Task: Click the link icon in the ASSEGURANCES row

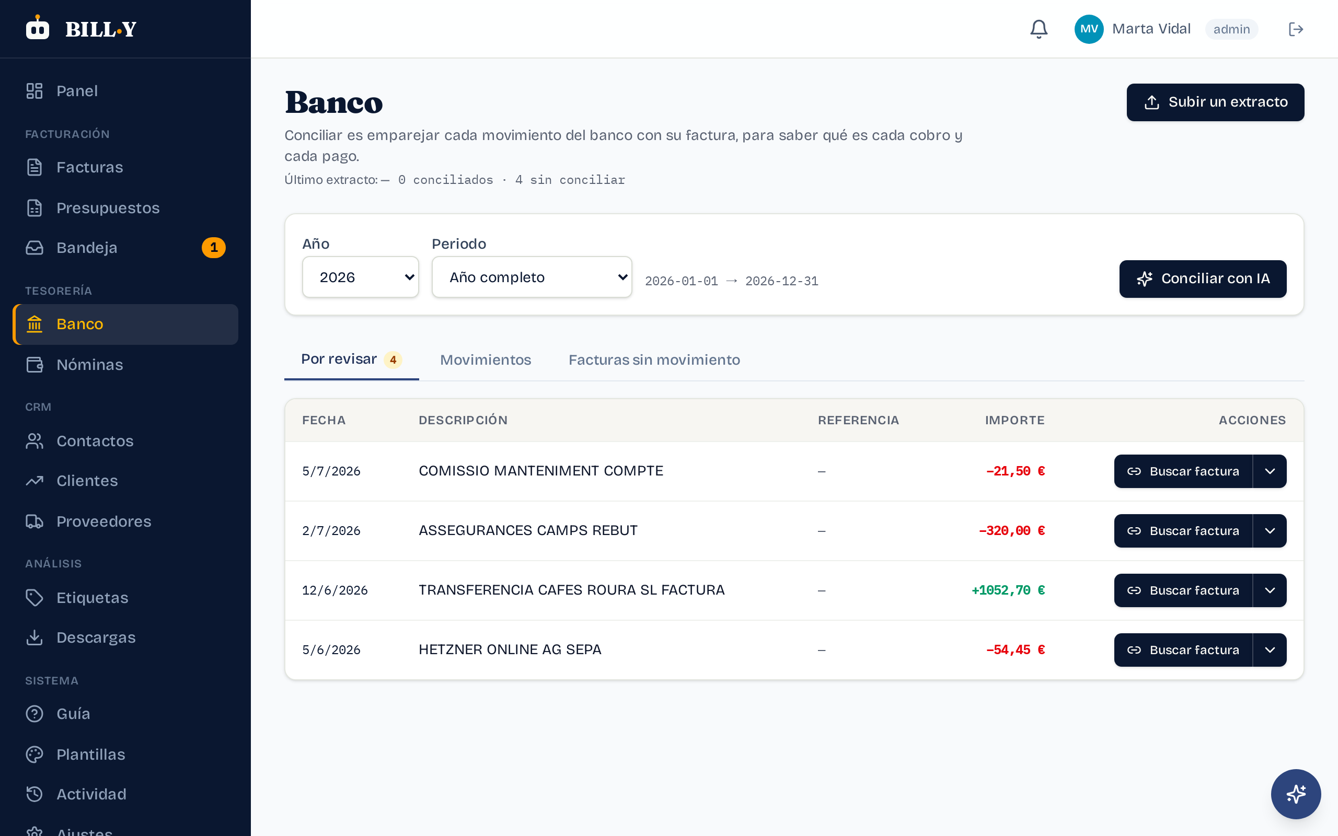Action: pos(1134,531)
